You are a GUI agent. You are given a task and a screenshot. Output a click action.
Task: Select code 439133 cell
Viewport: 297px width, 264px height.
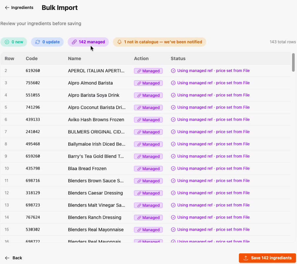tap(33, 119)
